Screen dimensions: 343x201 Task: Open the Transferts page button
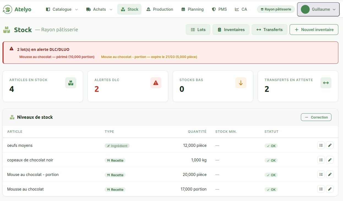[x=269, y=30]
